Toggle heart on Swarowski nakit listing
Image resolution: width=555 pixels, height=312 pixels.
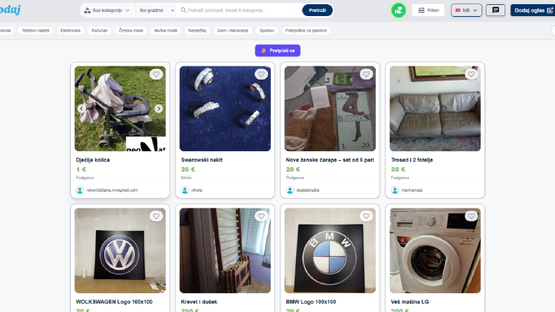[x=261, y=74]
